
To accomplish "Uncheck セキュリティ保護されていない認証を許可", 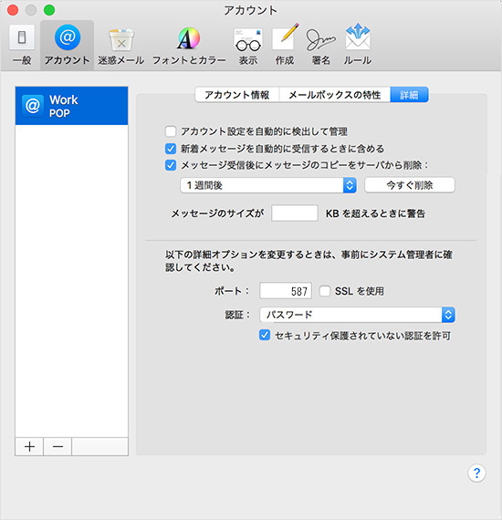I will pos(265,336).
